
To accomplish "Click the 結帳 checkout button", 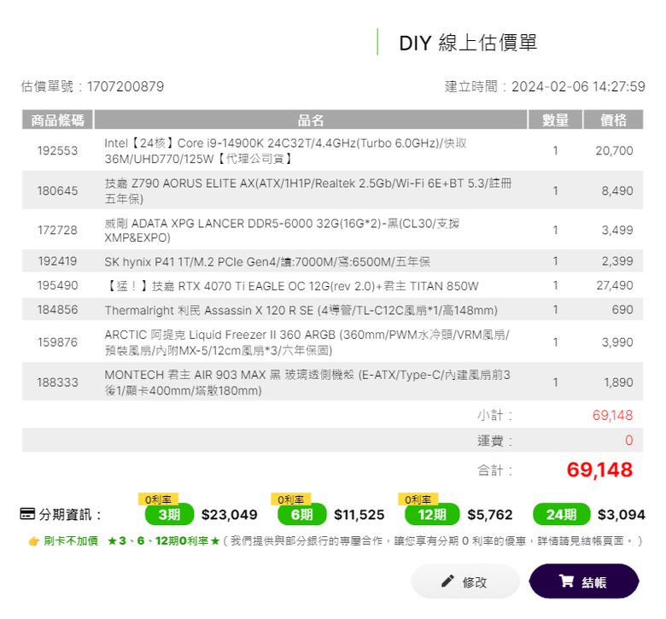I will 584,581.
